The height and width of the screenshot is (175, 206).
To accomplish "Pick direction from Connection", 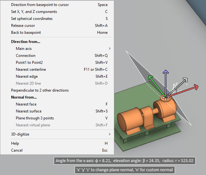I will (26, 56).
